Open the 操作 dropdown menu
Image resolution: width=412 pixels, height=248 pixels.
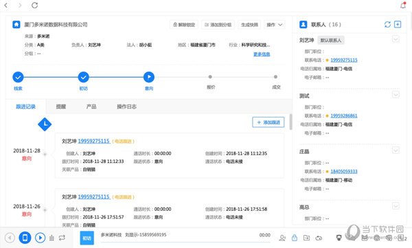coord(275,25)
